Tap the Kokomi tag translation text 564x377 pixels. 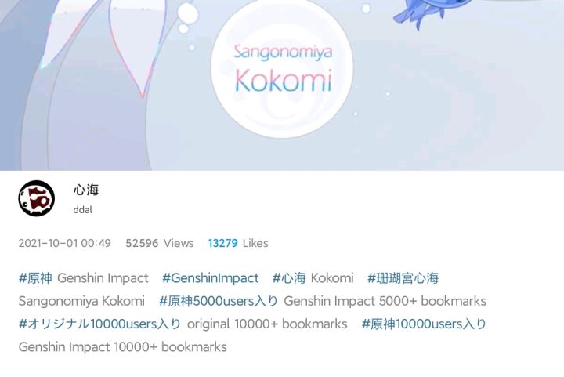332,278
